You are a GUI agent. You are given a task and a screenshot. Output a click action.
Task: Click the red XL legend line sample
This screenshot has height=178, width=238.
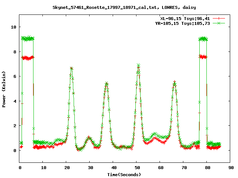point(219,19)
